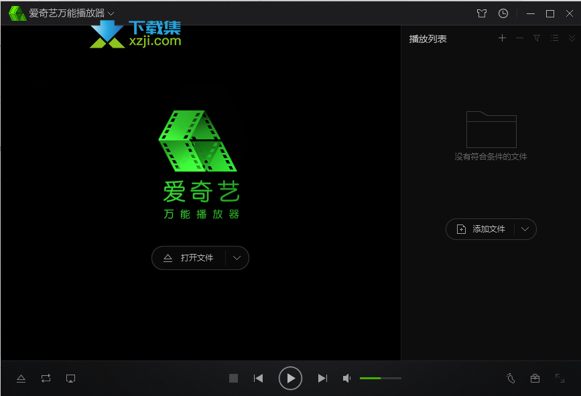Click the 播放列表 panel title
The width and height of the screenshot is (581, 396).
coord(428,39)
